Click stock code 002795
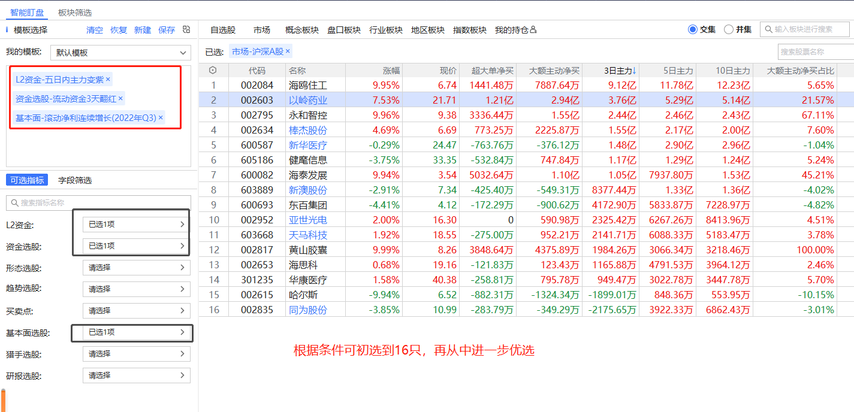This screenshot has width=854, height=412. pos(257,115)
